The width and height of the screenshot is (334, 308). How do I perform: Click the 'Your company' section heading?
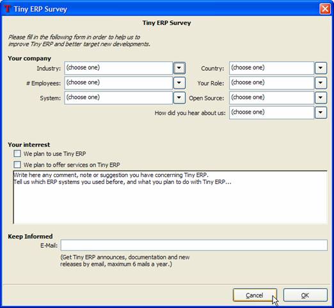tap(29, 58)
